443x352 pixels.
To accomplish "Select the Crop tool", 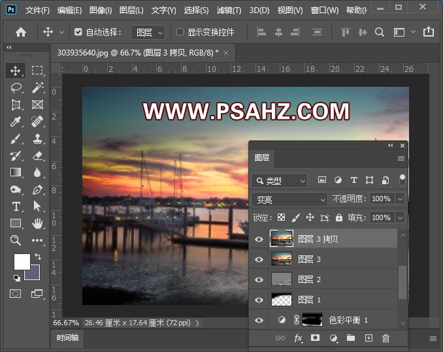I will click(x=16, y=104).
